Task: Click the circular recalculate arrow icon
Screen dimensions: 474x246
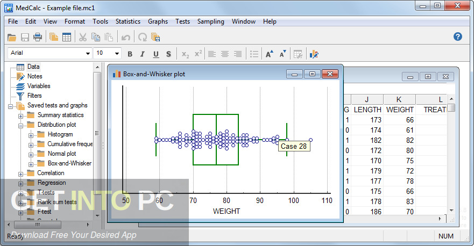Action: click(x=143, y=38)
